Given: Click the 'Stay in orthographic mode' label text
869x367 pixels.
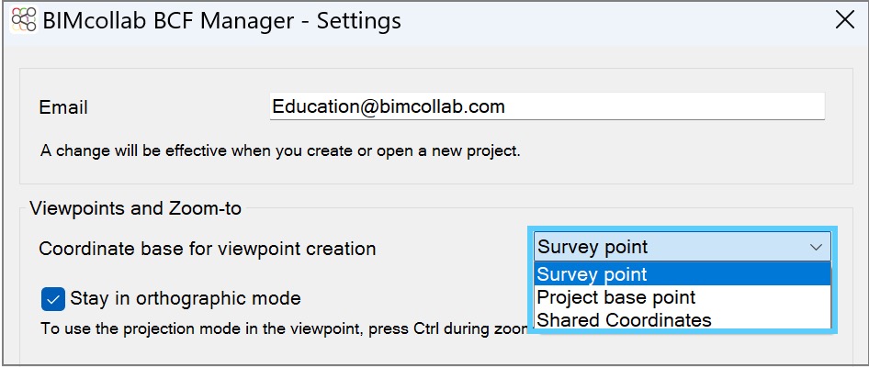Looking at the screenshot, I should pyautogui.click(x=186, y=299).
